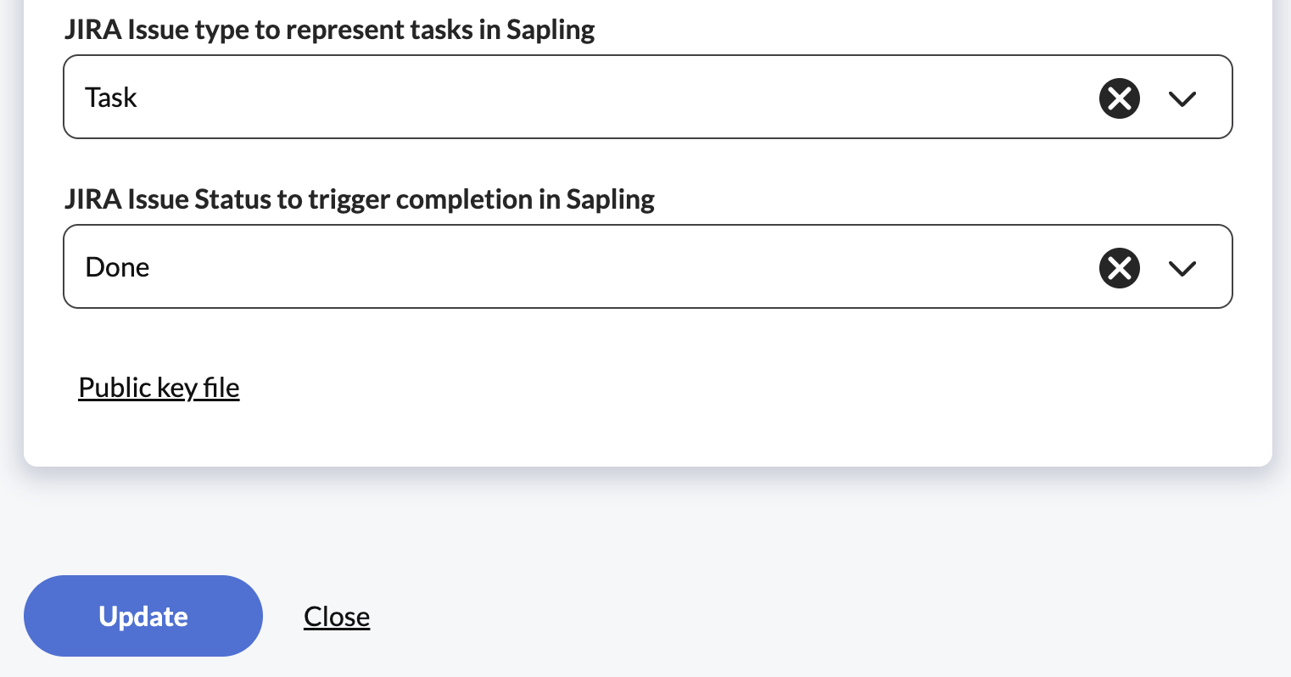Remove Done using its circled X icon
Viewport: 1291px width, 677px height.
click(1119, 268)
